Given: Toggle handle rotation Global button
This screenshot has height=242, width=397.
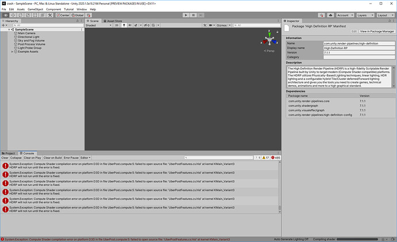Looking at the screenshot, I should tap(78, 15).
